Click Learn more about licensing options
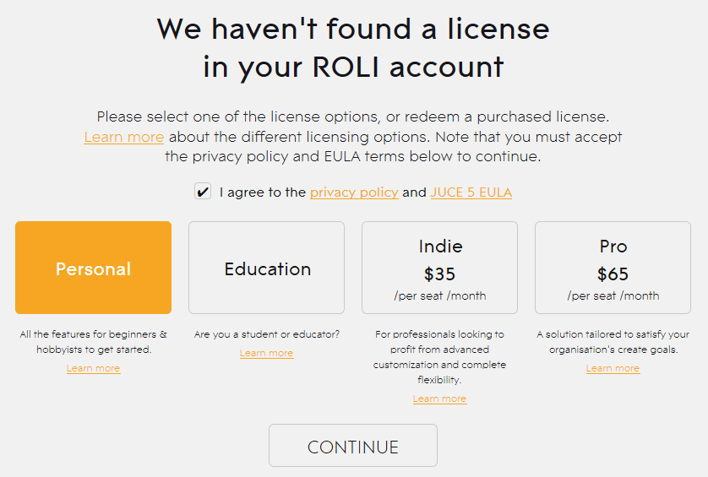708x477 pixels. coord(124,137)
